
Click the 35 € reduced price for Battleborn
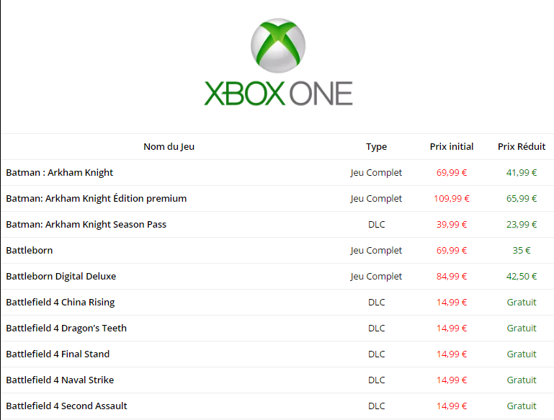tap(522, 250)
